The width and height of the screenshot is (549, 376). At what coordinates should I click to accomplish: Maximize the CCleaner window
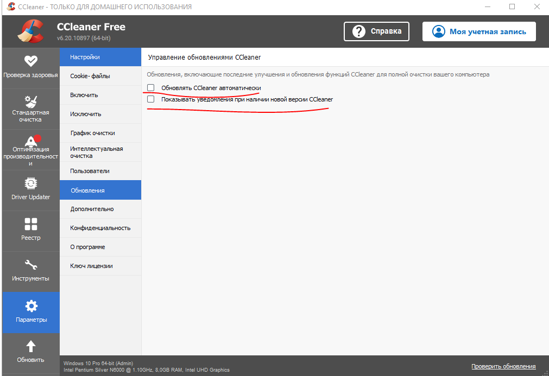coord(512,7)
